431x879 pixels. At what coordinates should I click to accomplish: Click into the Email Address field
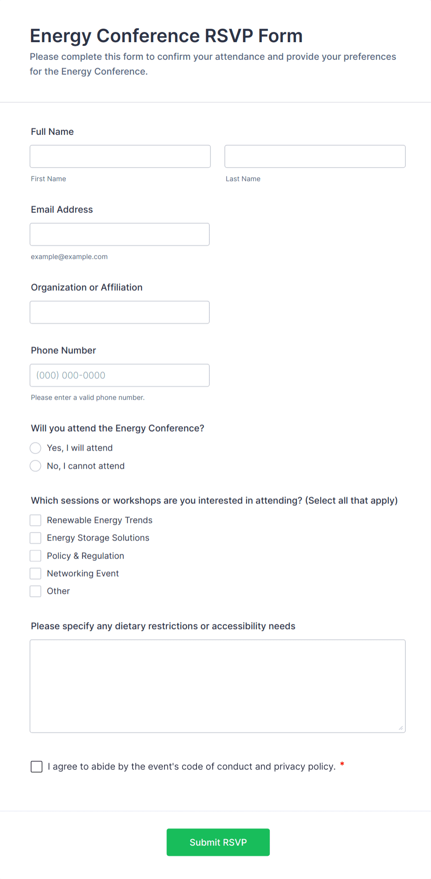click(x=119, y=234)
